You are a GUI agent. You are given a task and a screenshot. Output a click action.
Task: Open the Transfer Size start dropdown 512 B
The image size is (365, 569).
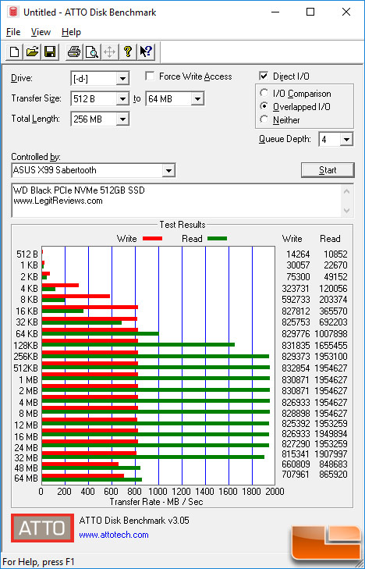(123, 98)
